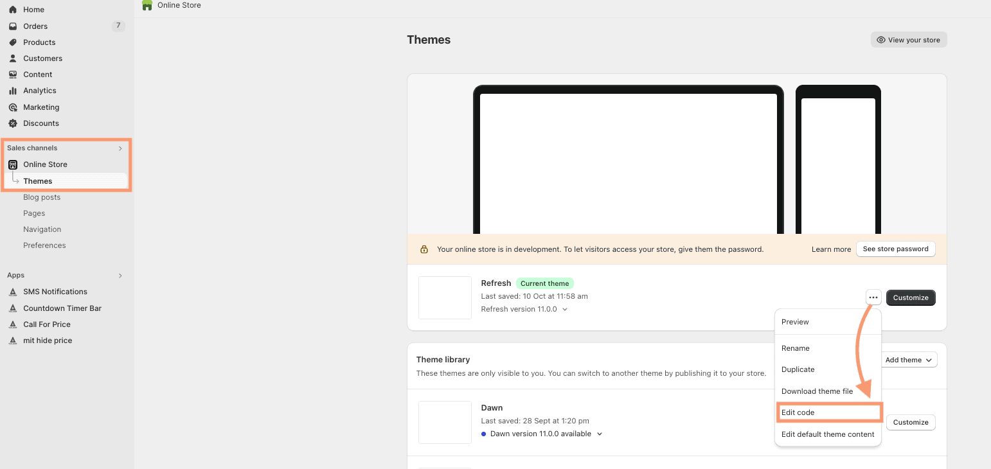The image size is (991, 469).
Task: Open Analytics from the sidebar
Action: pyautogui.click(x=40, y=91)
